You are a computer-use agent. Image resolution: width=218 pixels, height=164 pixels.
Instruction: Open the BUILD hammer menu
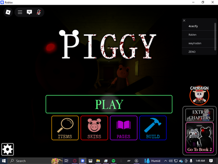point(153,128)
